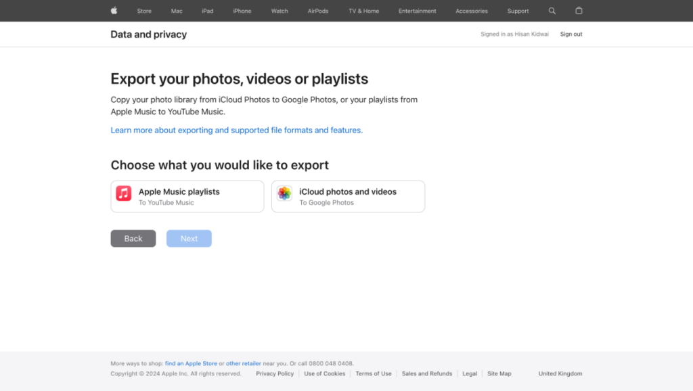Select the Apple Music playlists export option
This screenshot has height=391, width=693.
point(187,196)
